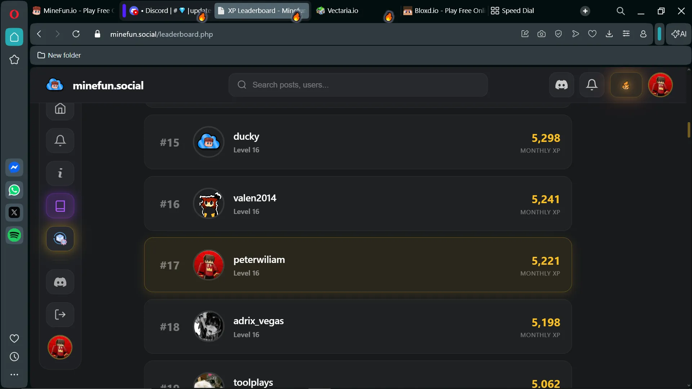Click valen2014's avatar thumbnail

point(209,204)
